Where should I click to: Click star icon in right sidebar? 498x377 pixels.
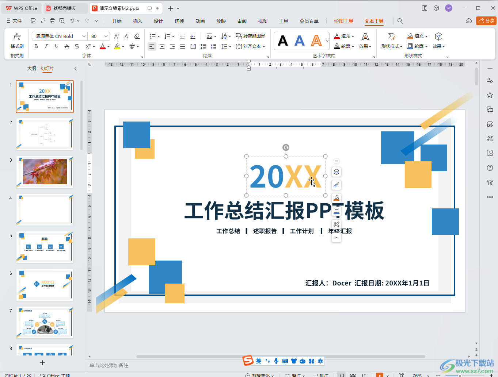(490, 95)
